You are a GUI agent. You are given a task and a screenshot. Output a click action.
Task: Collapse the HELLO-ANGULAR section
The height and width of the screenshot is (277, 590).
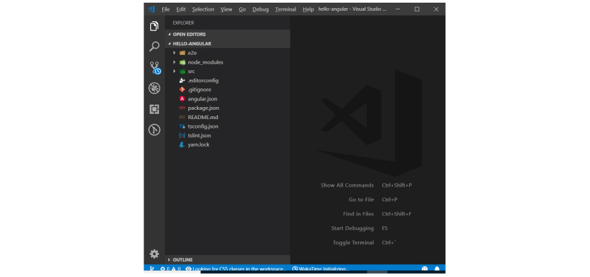coord(170,43)
